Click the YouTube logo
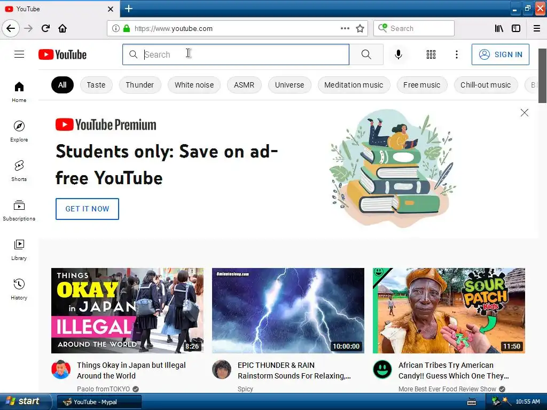 tap(62, 55)
